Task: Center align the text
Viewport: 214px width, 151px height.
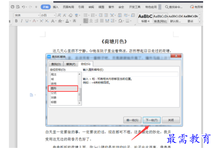Action: pyautogui.click(x=91, y=21)
